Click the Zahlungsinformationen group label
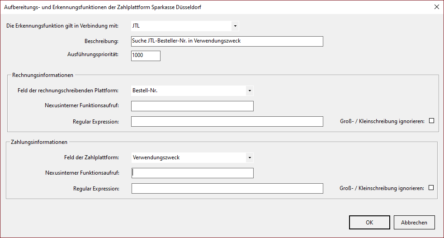Image resolution: width=444 pixels, height=238 pixels. 39,142
